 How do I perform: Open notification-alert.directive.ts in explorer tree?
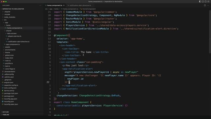coord(19,42)
